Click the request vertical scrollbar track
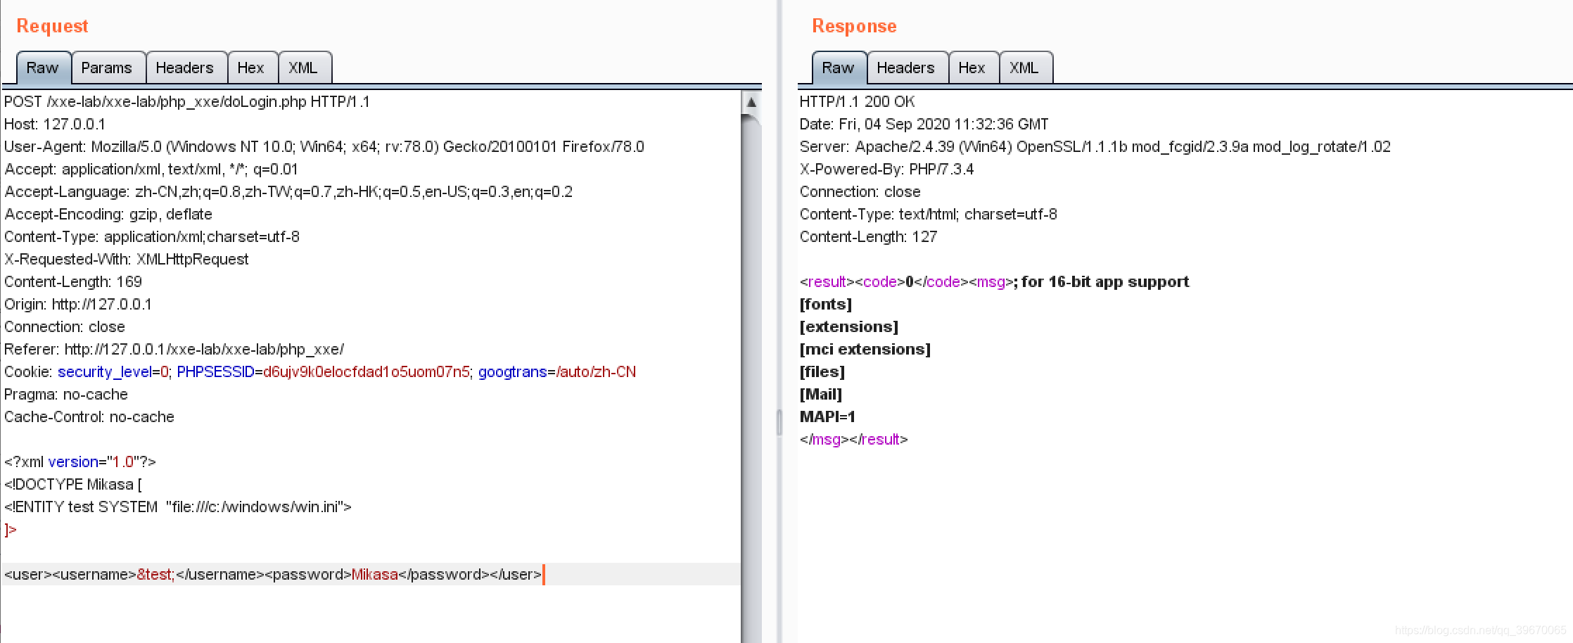 coord(751,380)
